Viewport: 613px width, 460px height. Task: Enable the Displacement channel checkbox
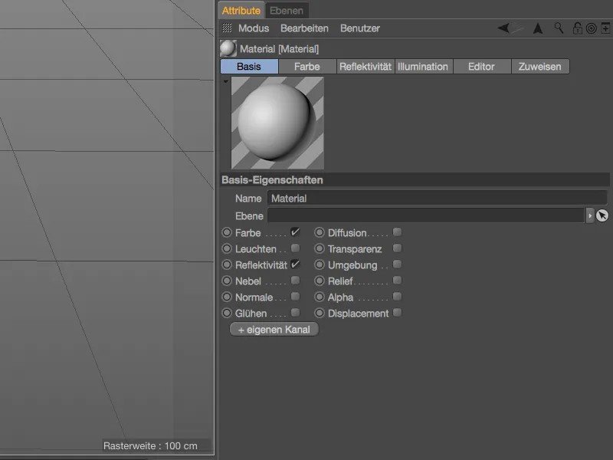coord(397,313)
